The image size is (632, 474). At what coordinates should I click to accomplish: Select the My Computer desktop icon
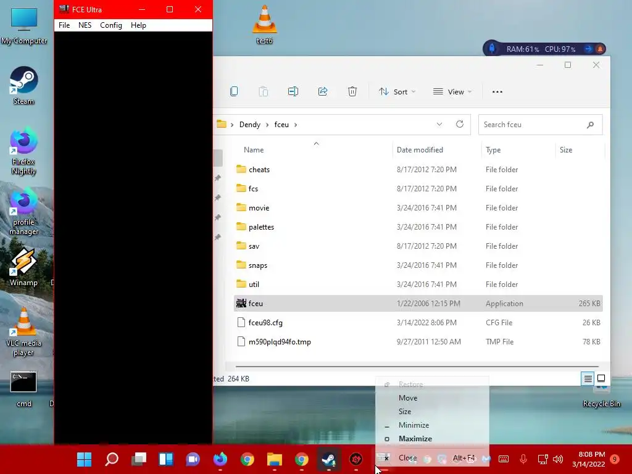[24, 25]
